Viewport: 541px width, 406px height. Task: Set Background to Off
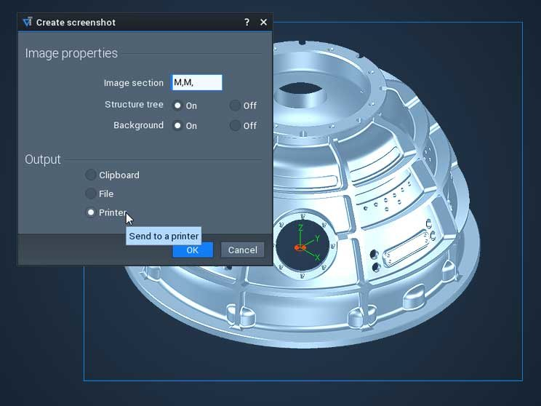235,126
